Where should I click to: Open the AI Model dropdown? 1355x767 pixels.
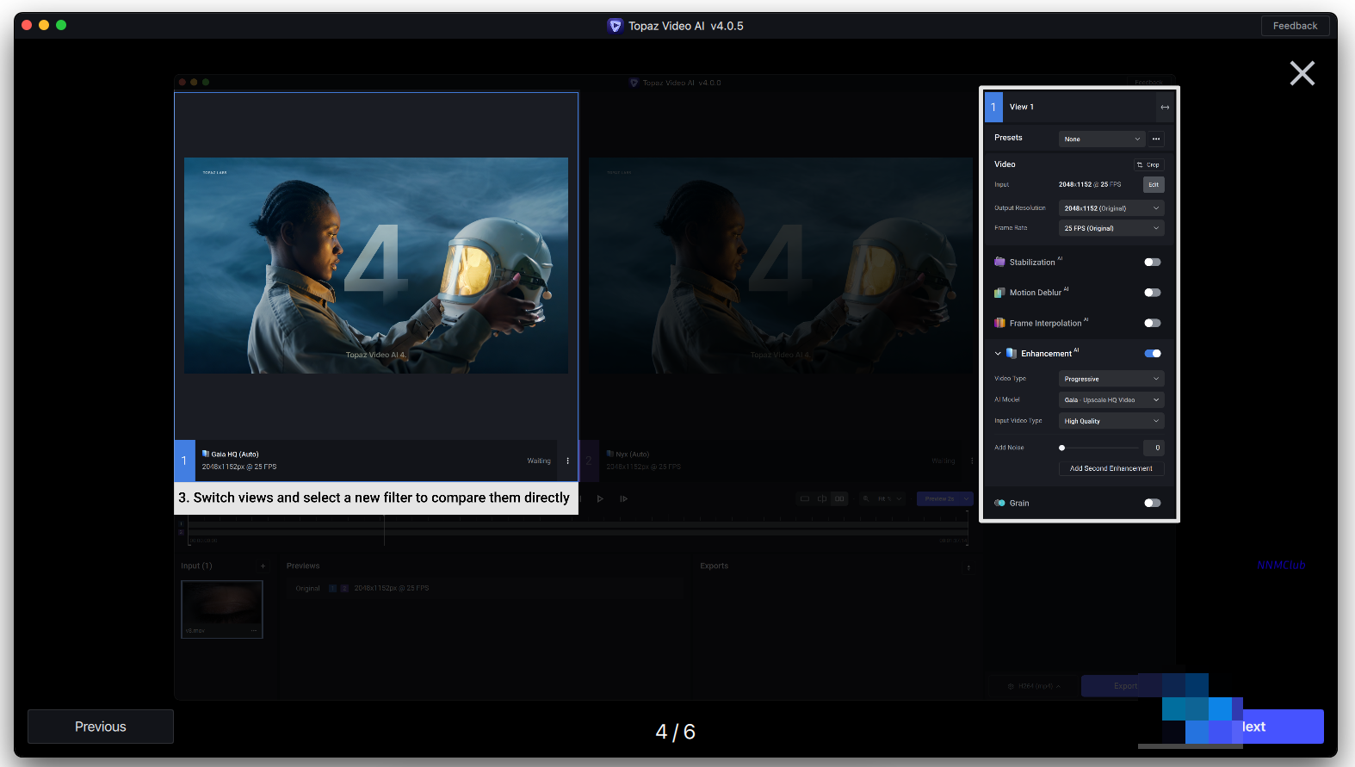1111,400
